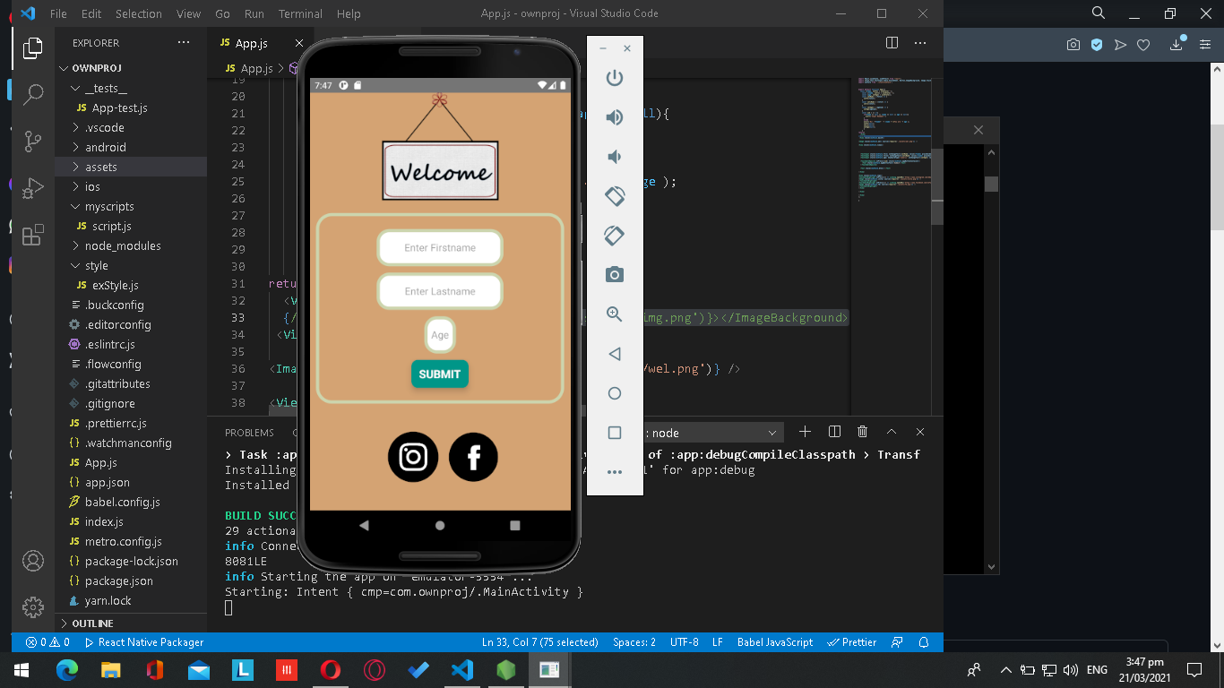This screenshot has height=688, width=1224.
Task: Open the Source Control view
Action: (x=33, y=141)
